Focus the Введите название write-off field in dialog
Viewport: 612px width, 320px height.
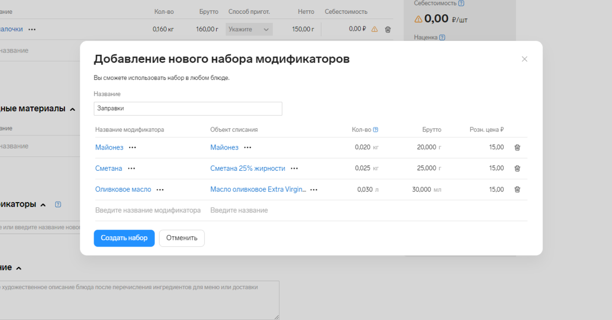click(x=239, y=210)
